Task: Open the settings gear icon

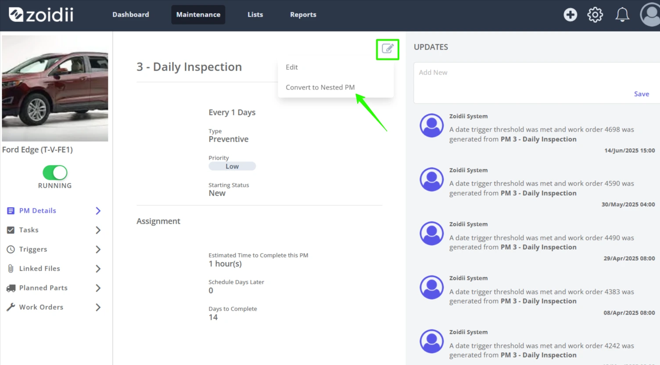Action: point(595,14)
